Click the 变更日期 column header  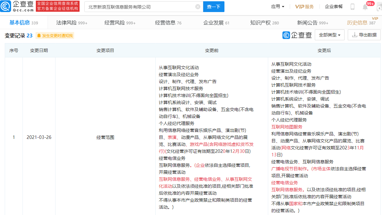[39, 50]
